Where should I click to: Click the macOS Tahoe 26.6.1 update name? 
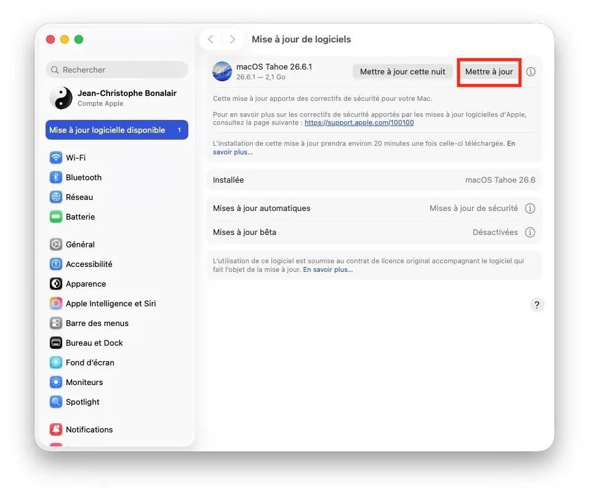pos(274,67)
